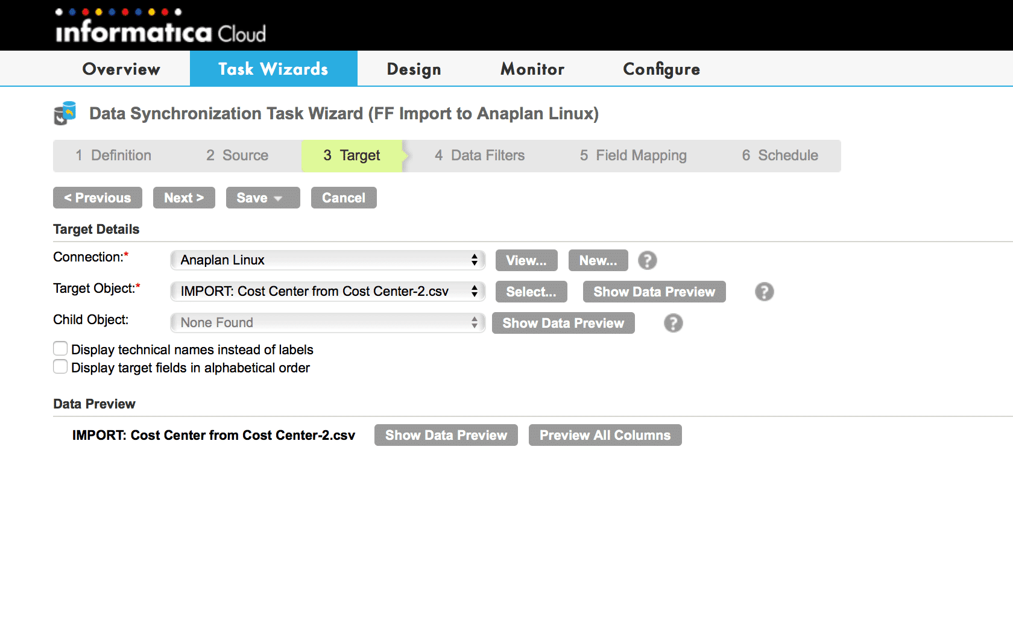Open the Monitor tab

tap(532, 69)
